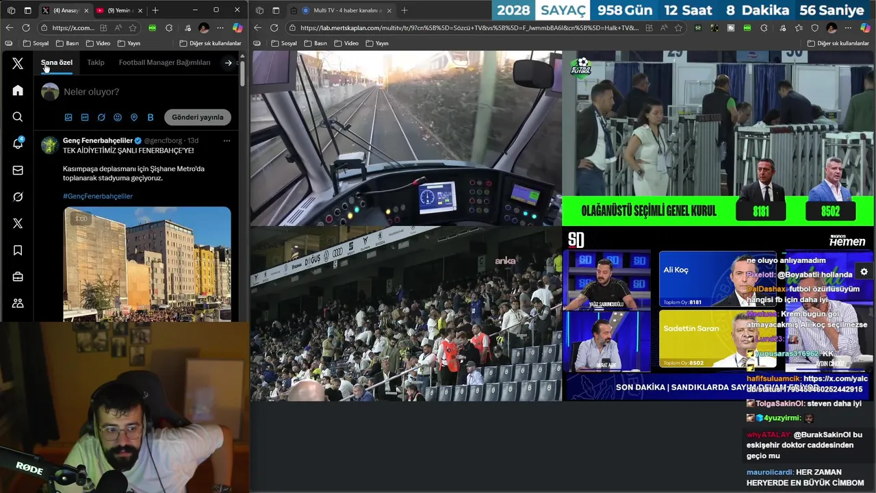Open X Premium from the sidebar, below Grok
876x493 pixels.
[18, 223]
